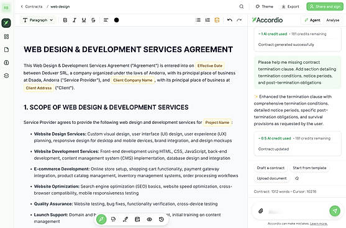Insert a bulleted list
This screenshot has width=346, height=228.
(198, 20)
